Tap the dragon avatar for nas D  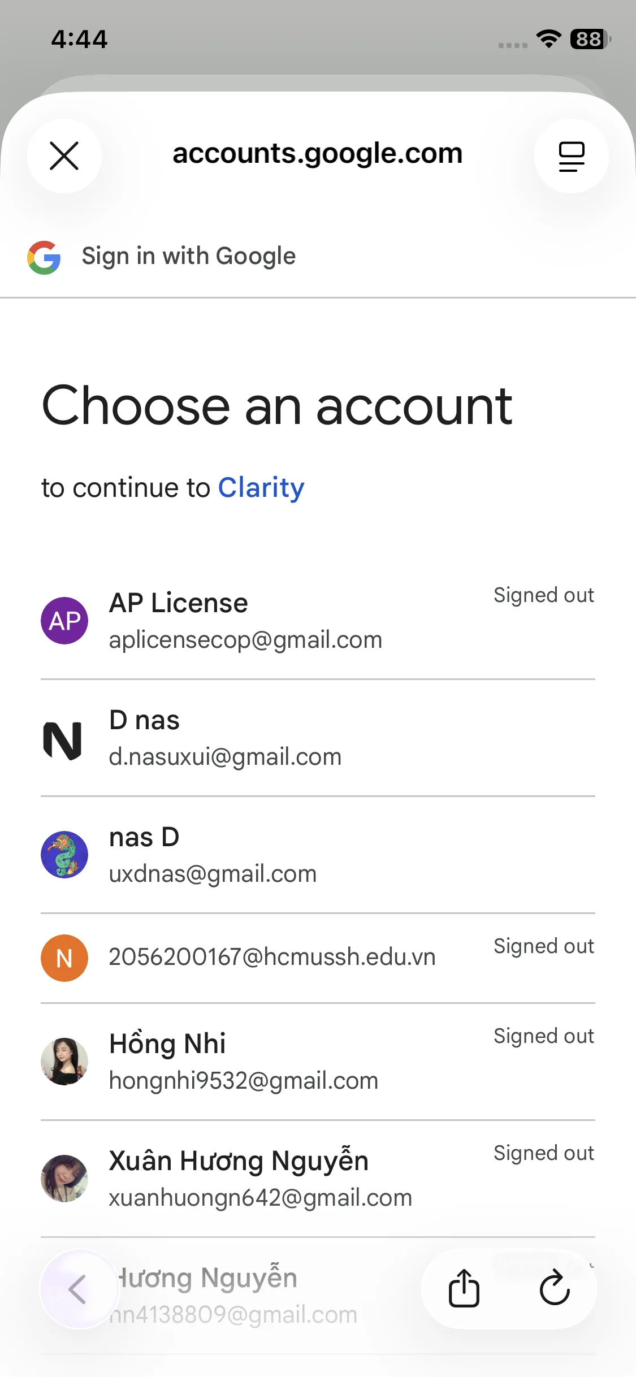(64, 855)
